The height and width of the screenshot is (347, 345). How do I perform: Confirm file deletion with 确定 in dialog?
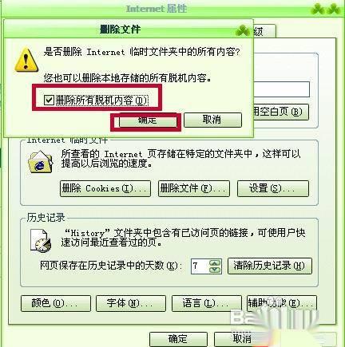(x=148, y=121)
